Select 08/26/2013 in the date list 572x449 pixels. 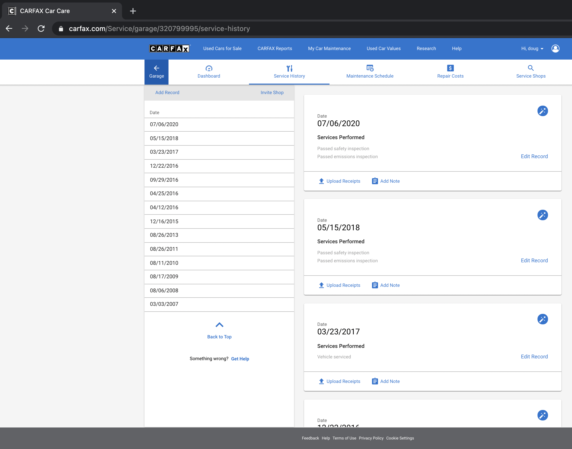[219, 235]
